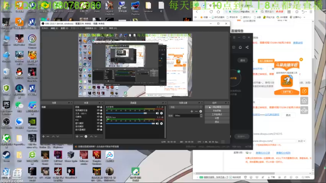Mute the mic/Aux channel speaker icon

[157, 124]
